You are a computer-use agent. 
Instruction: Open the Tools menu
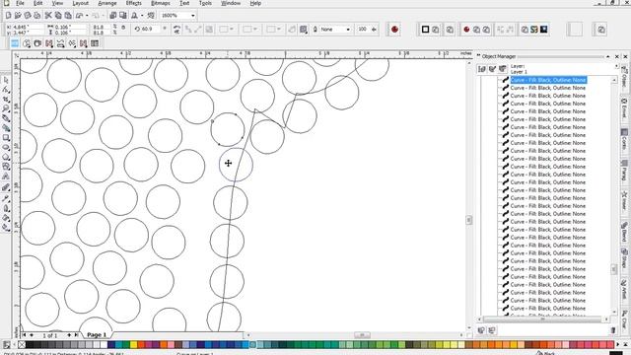(205, 3)
